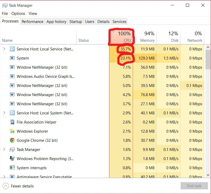Select the System process row name
211x194 pixels.
[23, 58]
